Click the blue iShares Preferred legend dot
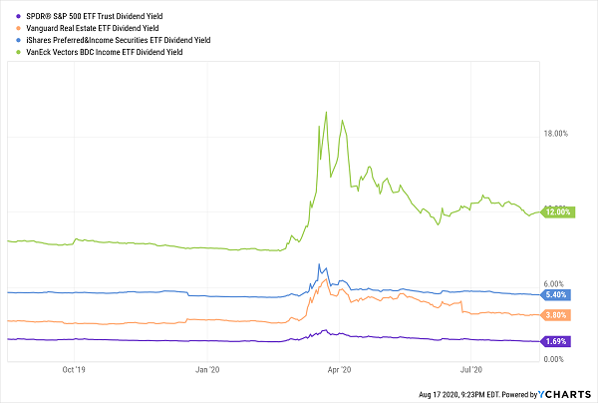598x403 pixels. [18, 40]
